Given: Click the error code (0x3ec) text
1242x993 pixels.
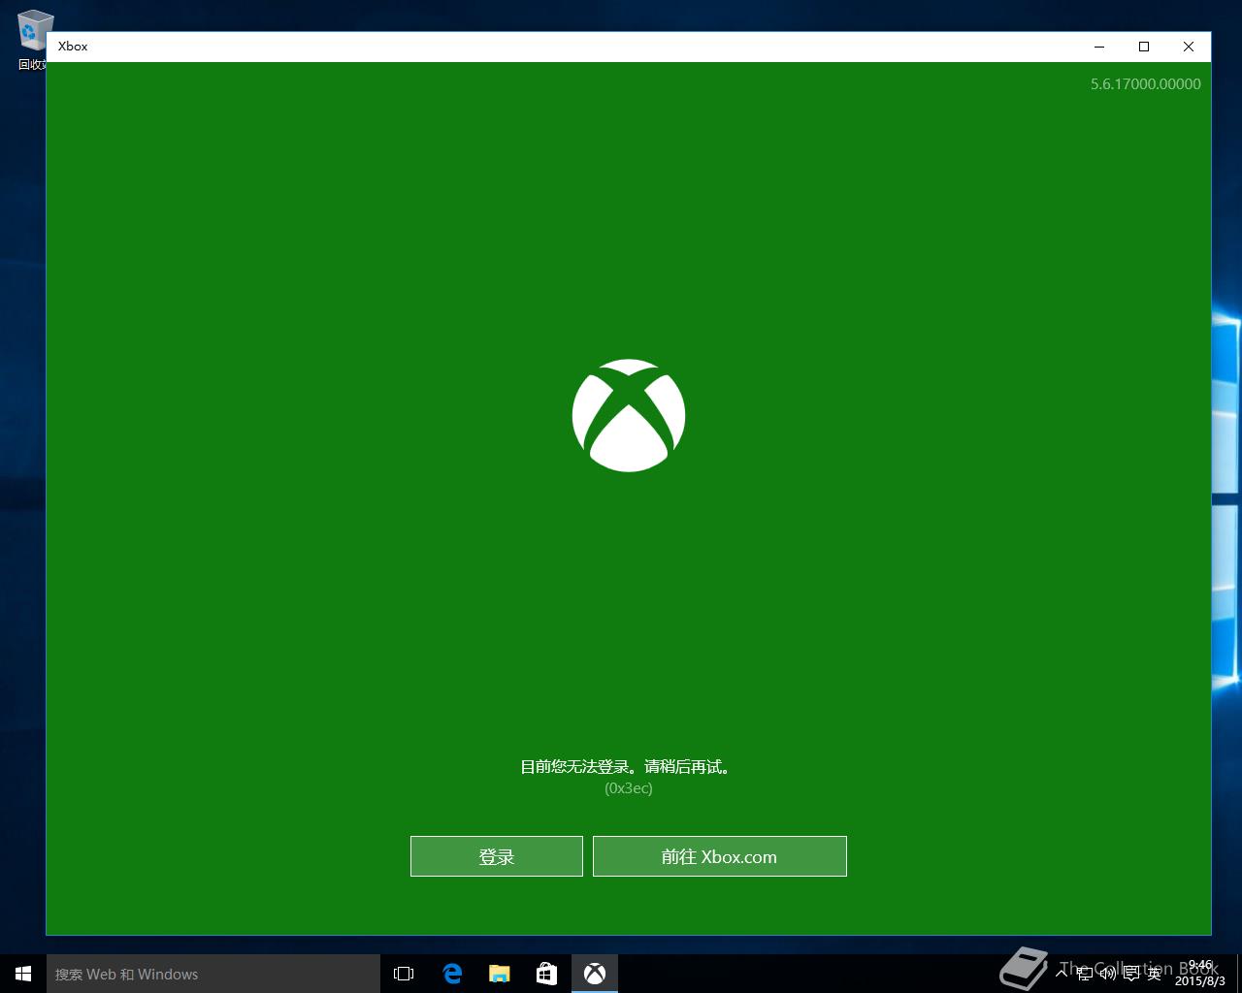Looking at the screenshot, I should (x=629, y=788).
